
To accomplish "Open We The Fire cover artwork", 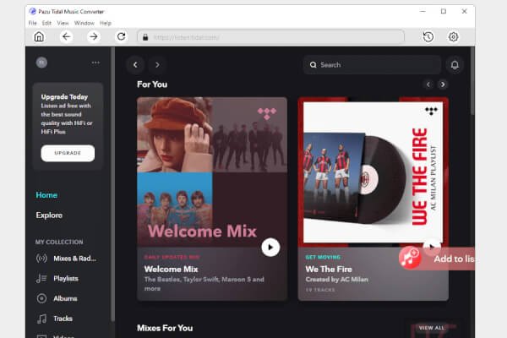I will (373, 172).
